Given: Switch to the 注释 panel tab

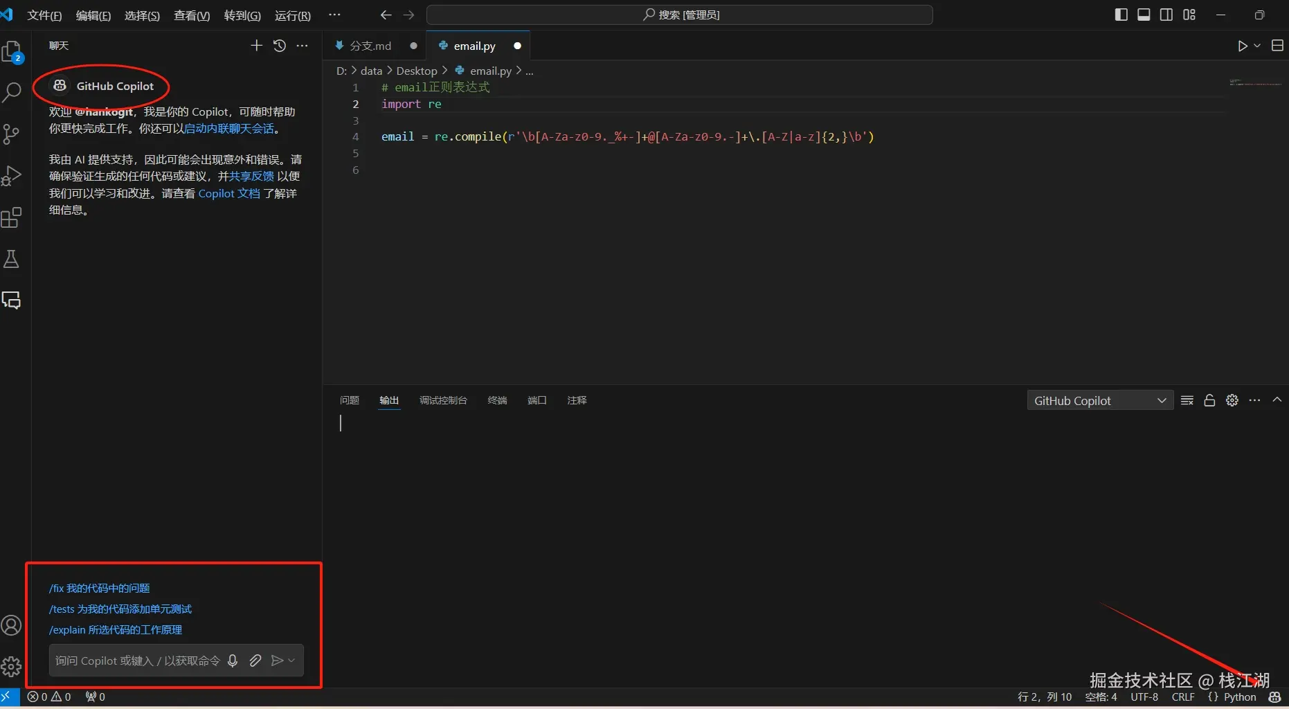Looking at the screenshot, I should (577, 400).
